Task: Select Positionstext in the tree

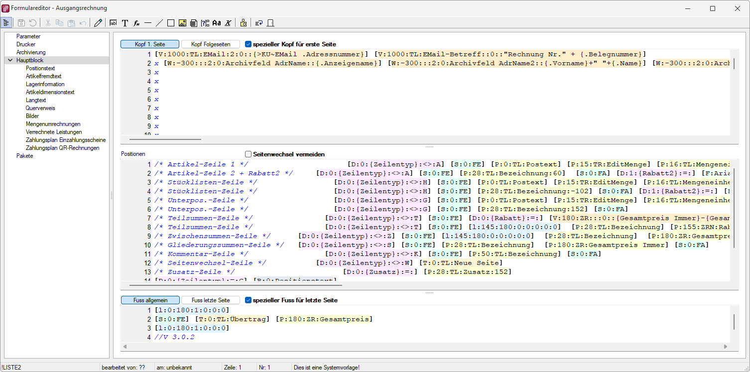Action: (x=40, y=68)
